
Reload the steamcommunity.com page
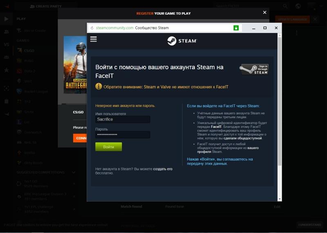click(92, 28)
